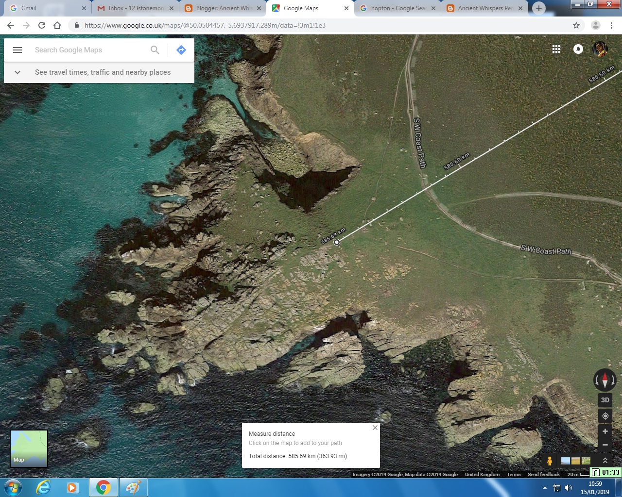Open the Google apps grid
622x497 pixels.
[x=556, y=49]
